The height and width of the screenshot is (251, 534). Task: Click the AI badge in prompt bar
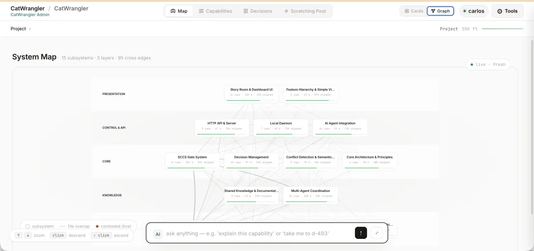pyautogui.click(x=158, y=234)
